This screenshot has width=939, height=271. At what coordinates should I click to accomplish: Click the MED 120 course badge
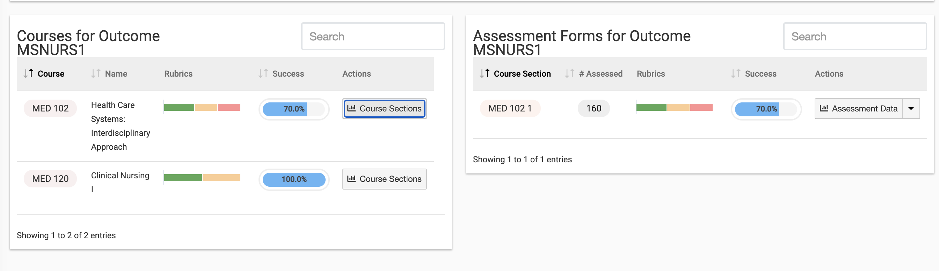coord(50,179)
